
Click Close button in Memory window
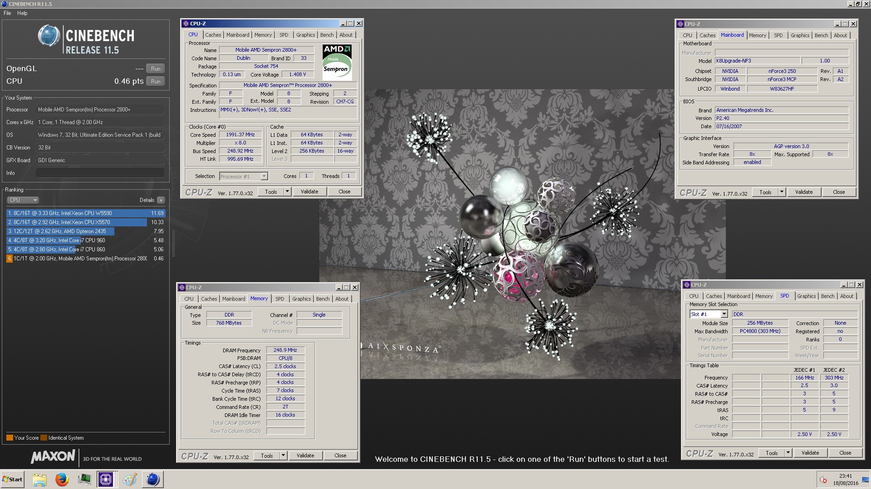coord(340,456)
